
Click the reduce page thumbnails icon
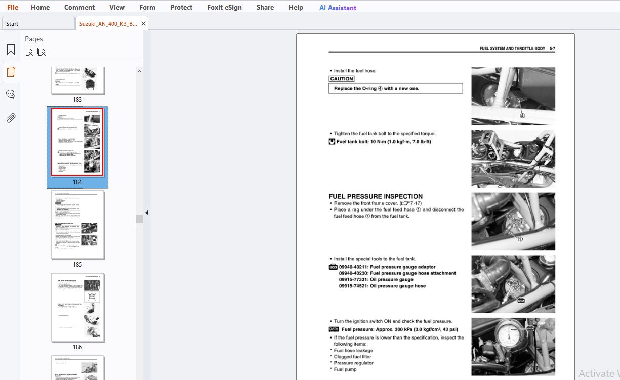pyautogui.click(x=42, y=52)
